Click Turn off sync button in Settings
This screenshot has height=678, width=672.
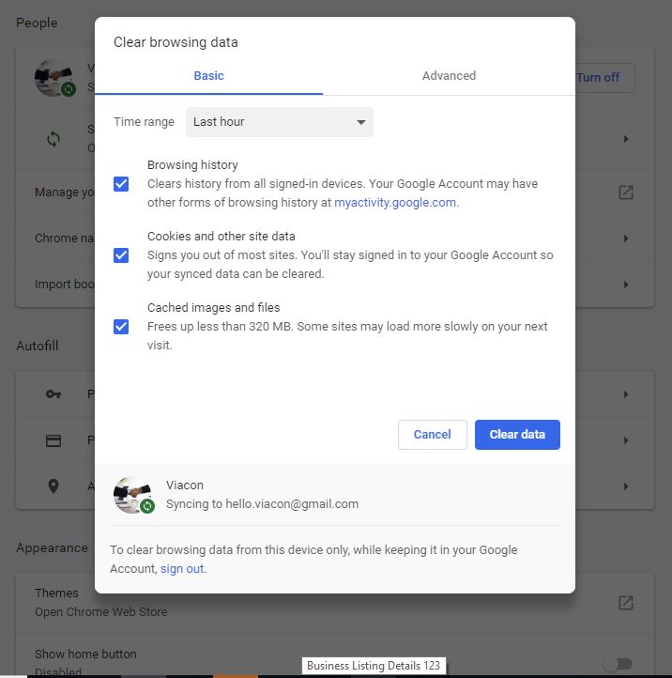pyautogui.click(x=604, y=78)
